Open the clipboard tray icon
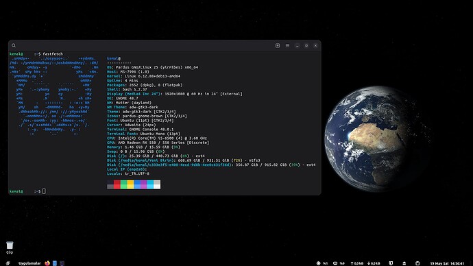 click(417, 263)
